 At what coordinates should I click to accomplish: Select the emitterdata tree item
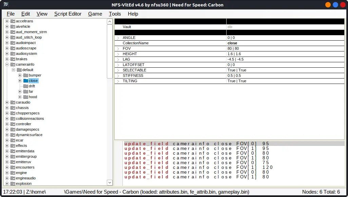[25, 151]
